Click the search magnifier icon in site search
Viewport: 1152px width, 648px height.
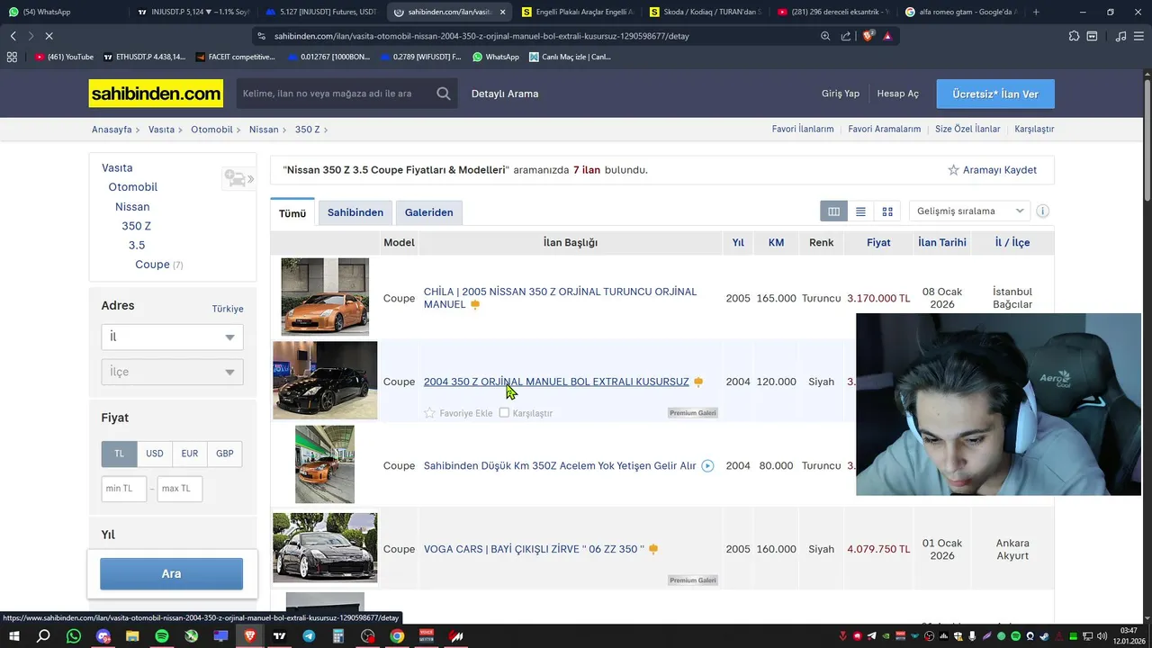coord(444,94)
